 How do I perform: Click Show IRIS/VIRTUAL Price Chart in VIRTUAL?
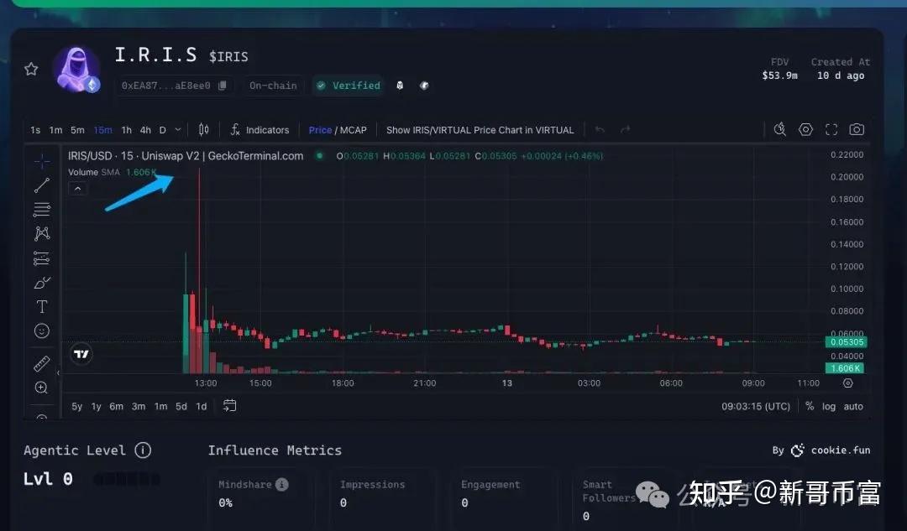coord(480,130)
